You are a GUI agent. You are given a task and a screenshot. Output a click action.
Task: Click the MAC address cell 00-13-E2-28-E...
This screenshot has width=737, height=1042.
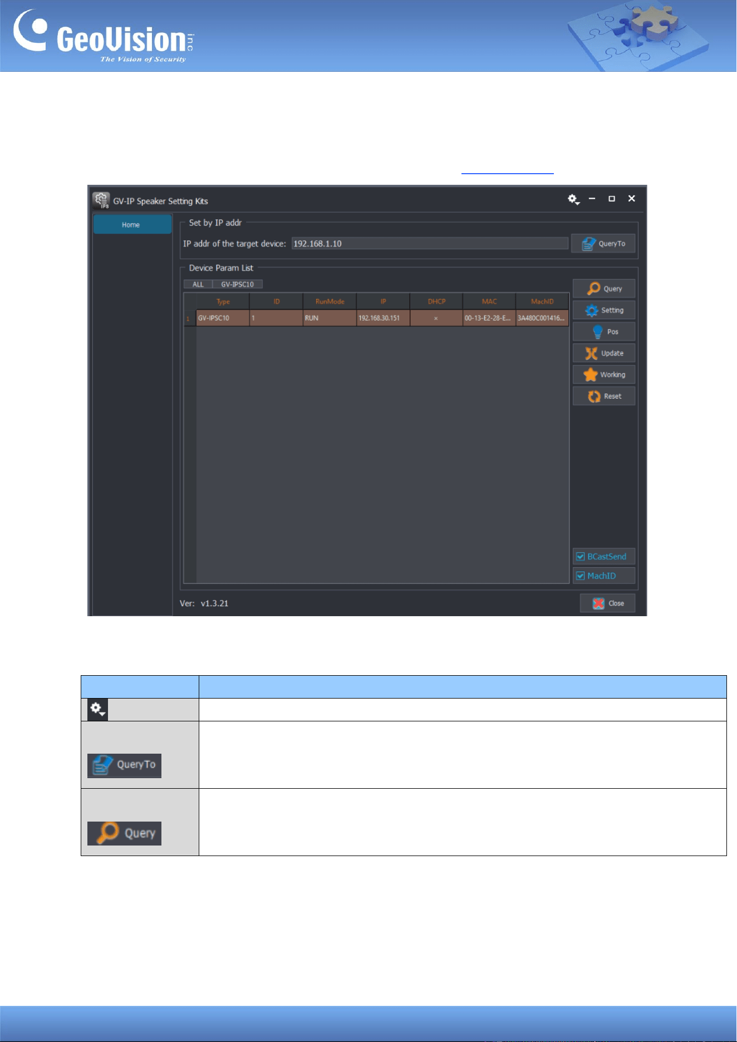pos(489,318)
